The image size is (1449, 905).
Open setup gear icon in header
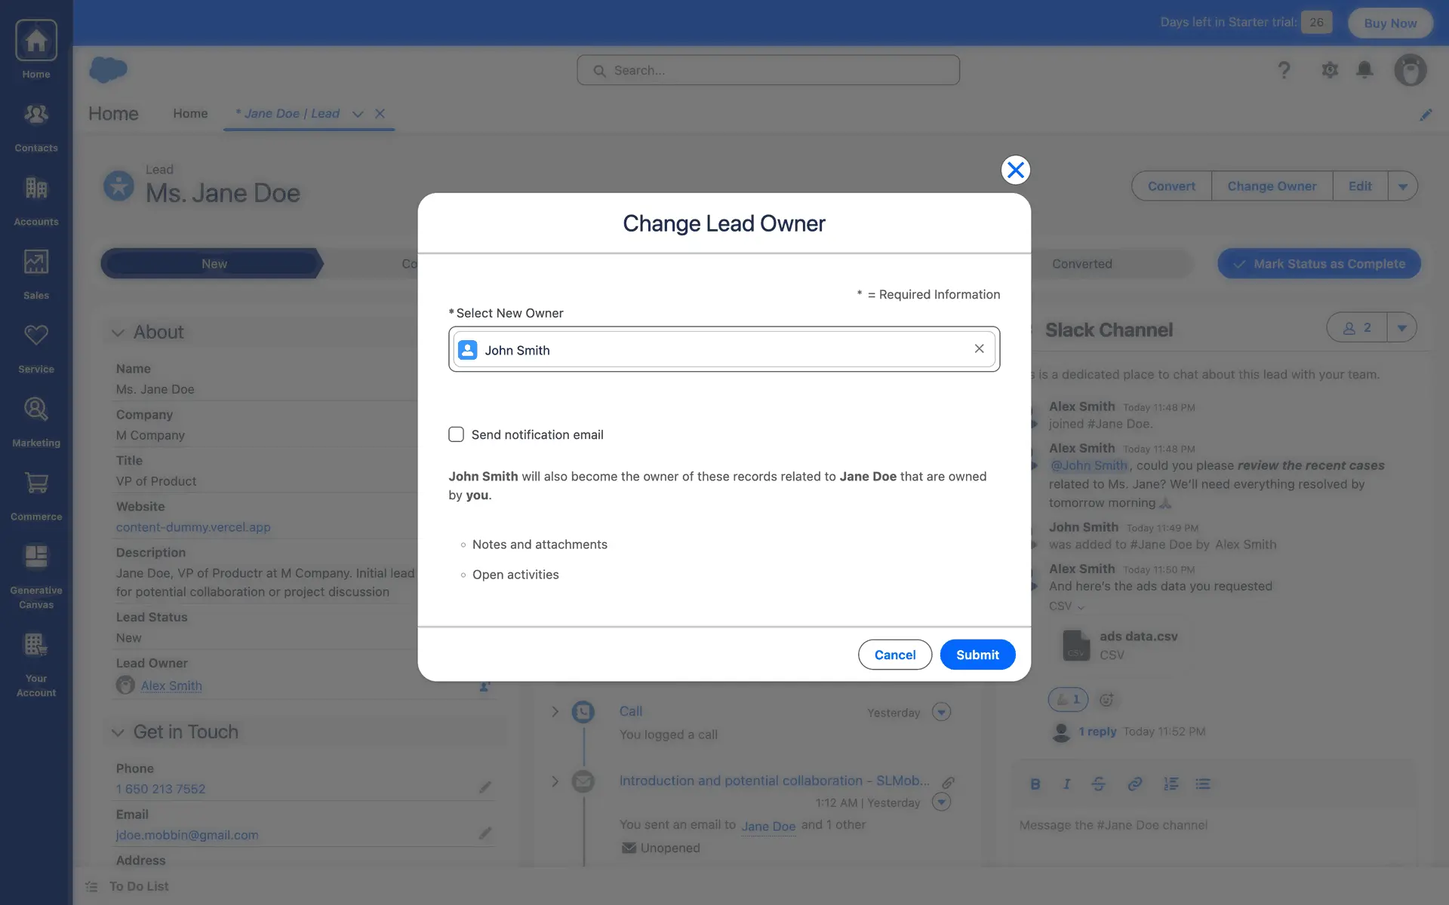pyautogui.click(x=1330, y=70)
